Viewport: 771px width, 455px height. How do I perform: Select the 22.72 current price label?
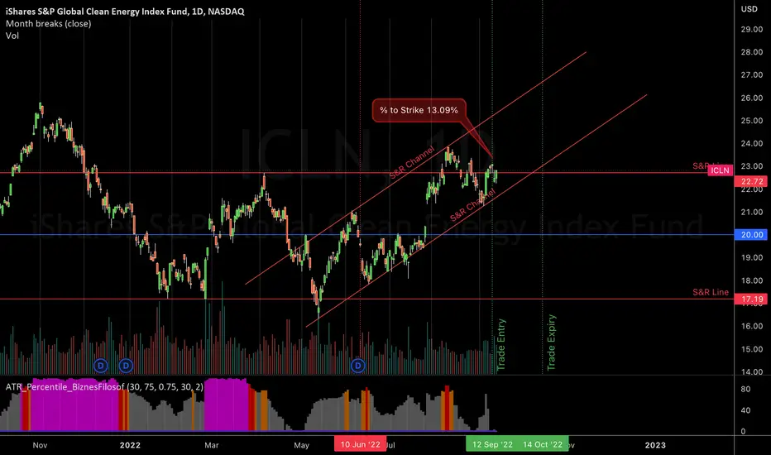click(x=751, y=181)
